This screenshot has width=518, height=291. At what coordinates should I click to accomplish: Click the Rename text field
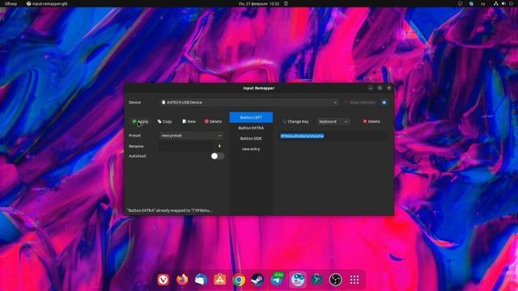[x=187, y=146]
